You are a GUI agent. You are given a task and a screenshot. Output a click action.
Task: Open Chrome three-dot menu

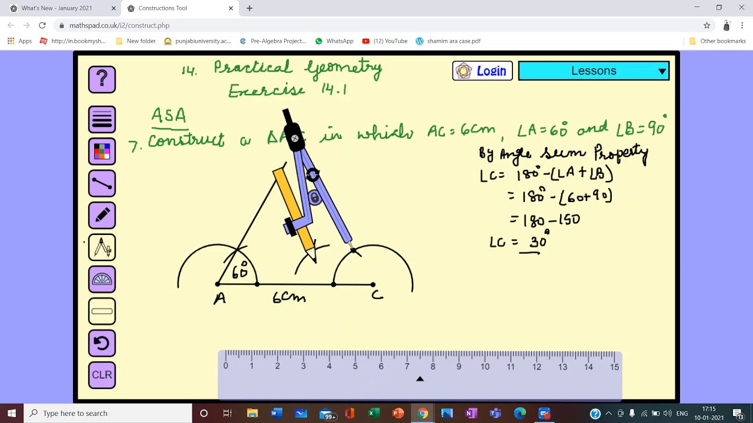[742, 25]
